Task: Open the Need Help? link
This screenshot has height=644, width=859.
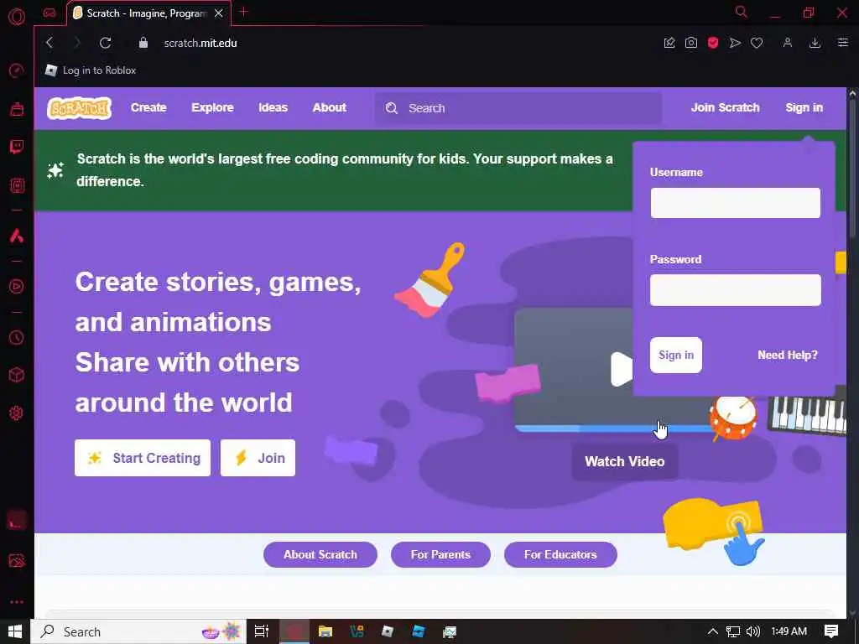Action: point(787,356)
